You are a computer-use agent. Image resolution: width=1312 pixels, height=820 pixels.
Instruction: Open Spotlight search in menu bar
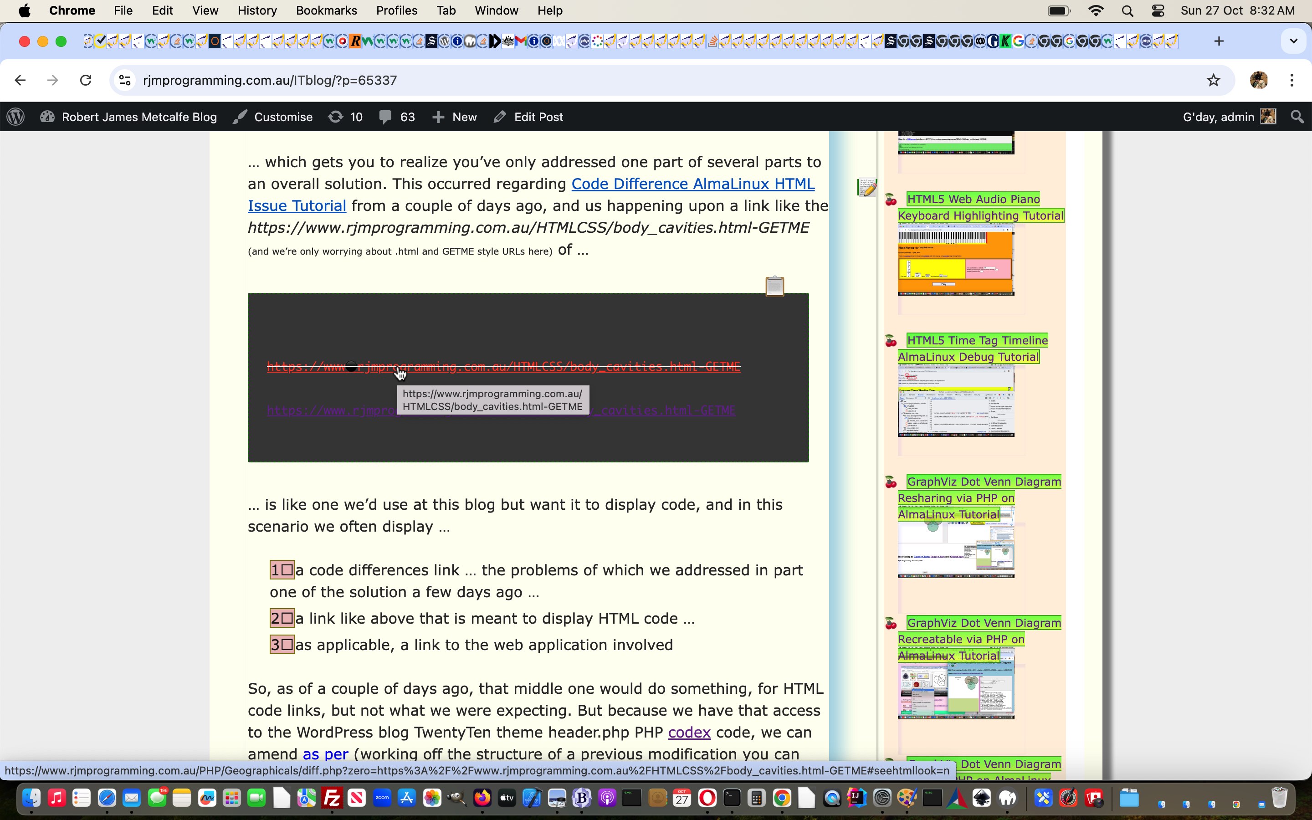click(x=1127, y=11)
